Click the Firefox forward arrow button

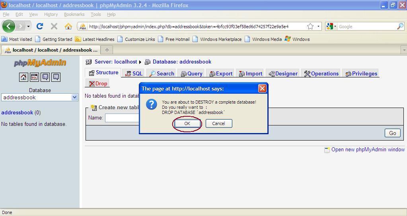pyautogui.click(x=21, y=26)
